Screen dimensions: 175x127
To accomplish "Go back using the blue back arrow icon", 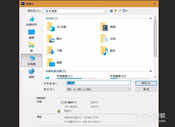I will click(111, 11).
